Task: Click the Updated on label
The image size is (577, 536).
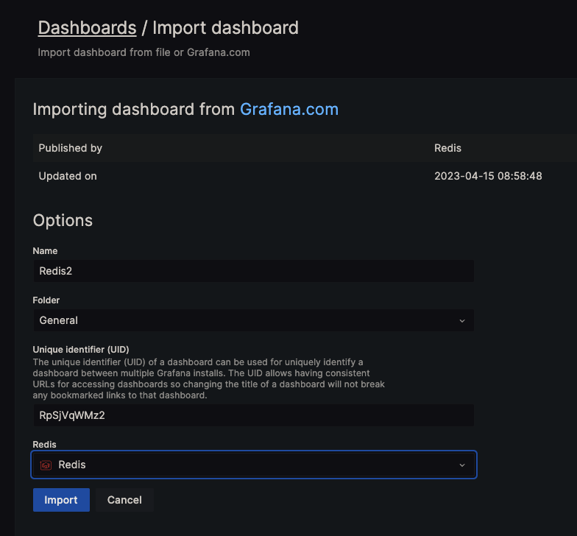Action: click(68, 176)
